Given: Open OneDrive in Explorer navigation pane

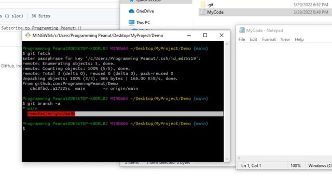Looking at the screenshot, I should click(x=145, y=11).
